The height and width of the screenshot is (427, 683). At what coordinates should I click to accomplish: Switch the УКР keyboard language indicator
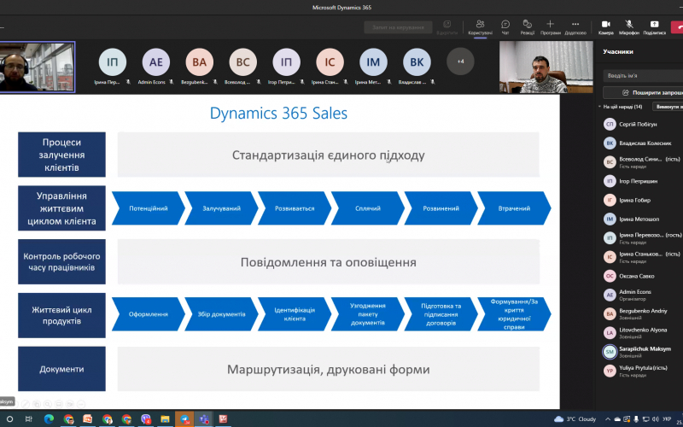[x=667, y=419]
